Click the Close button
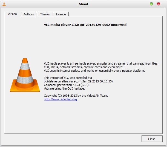This screenshot has width=167, height=147. click(x=152, y=139)
